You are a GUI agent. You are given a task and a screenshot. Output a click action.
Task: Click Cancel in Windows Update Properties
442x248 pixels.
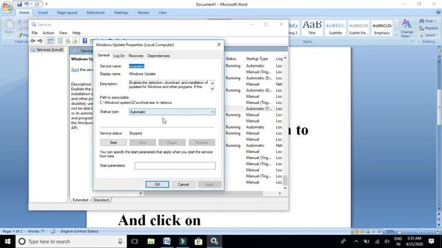pos(183,185)
